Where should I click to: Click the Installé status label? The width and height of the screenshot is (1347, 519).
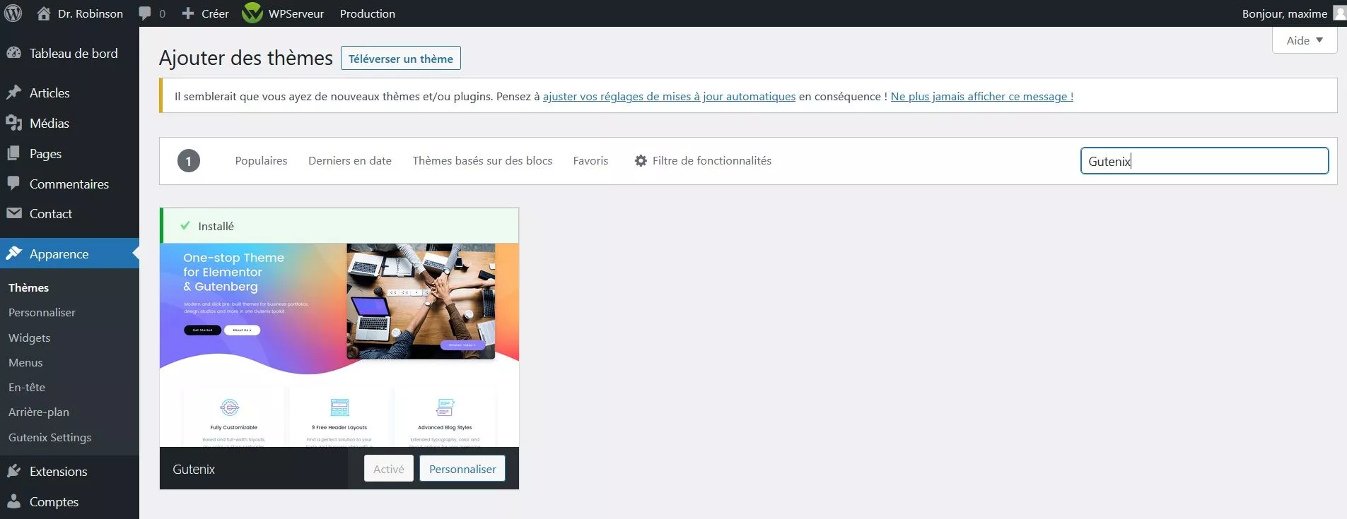coord(216,226)
